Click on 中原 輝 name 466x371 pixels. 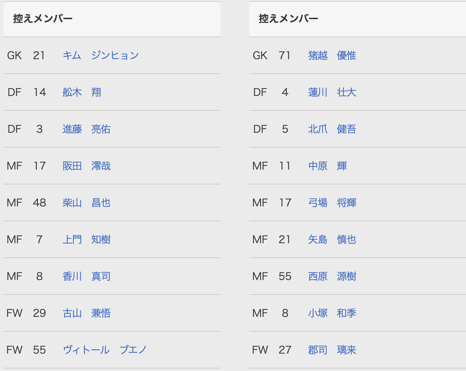[327, 166]
